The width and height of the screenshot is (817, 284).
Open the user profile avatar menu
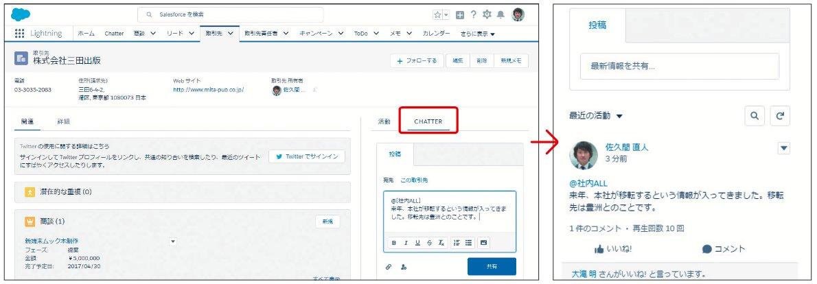pyautogui.click(x=518, y=14)
